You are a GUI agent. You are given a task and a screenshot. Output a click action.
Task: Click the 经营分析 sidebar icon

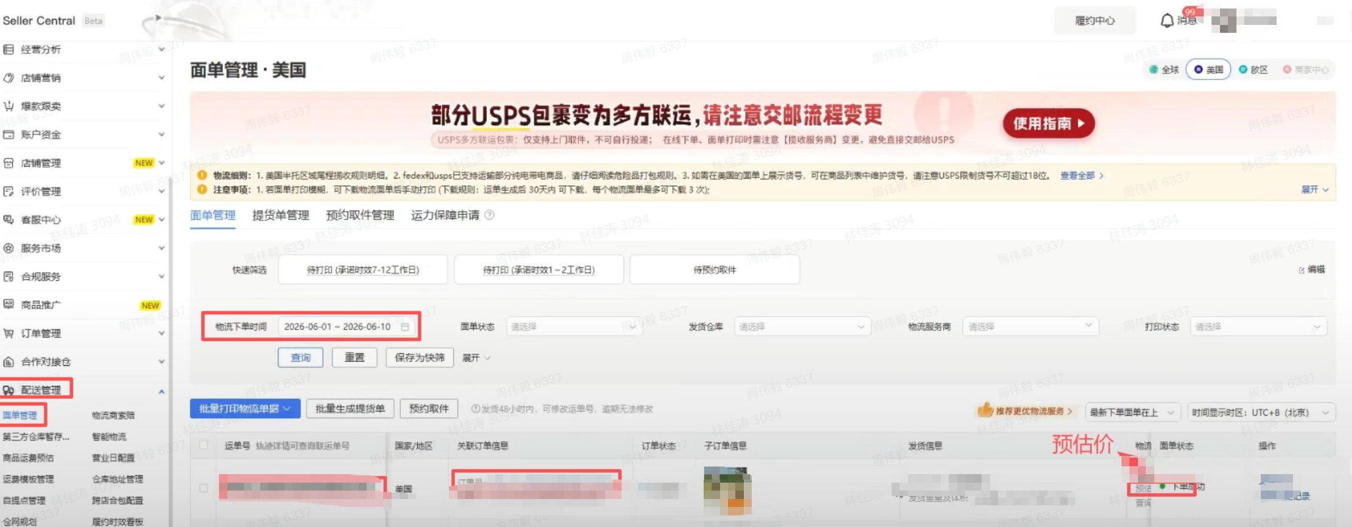[9, 49]
